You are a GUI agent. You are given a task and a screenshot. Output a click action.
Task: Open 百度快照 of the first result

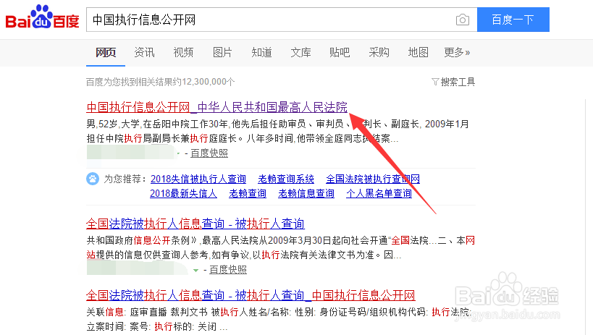(x=209, y=153)
